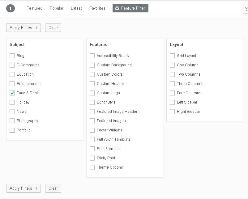This screenshot has width=248, height=199.
Task: Check the Theme Options feature checkbox
Action: point(92,167)
